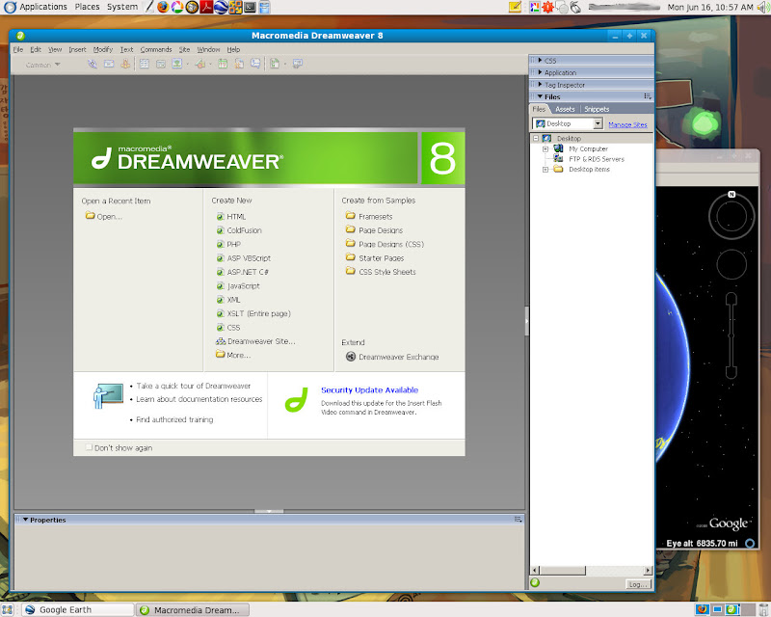Screen dimensions: 771x617
Task: Open the Window menu
Action: [208, 50]
